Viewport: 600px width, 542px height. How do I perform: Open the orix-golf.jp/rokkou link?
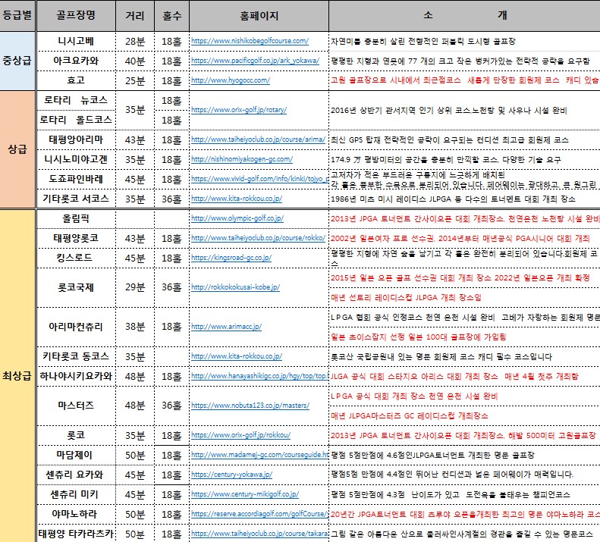(240, 435)
